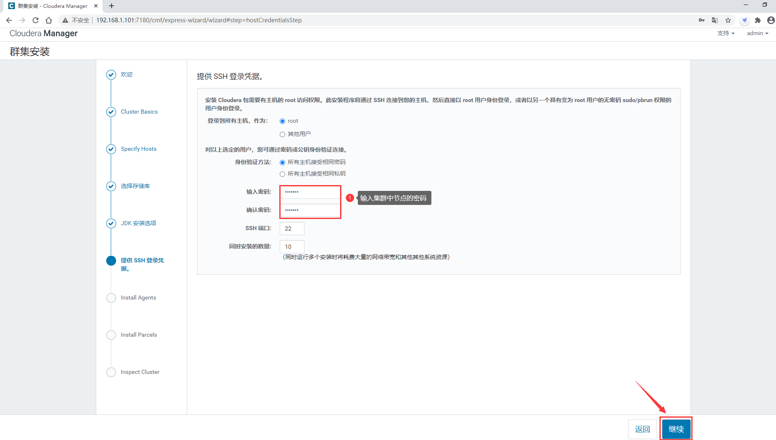Choose 所有主机接受相同私钥 authentication
Viewport: 776px width, 440px height.
[x=283, y=174]
